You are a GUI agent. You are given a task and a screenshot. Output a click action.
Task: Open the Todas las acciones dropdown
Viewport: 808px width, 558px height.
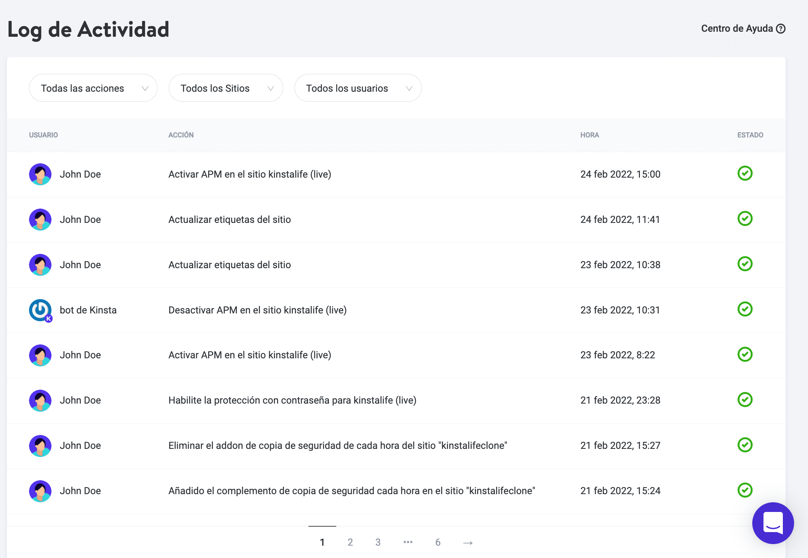pos(93,88)
